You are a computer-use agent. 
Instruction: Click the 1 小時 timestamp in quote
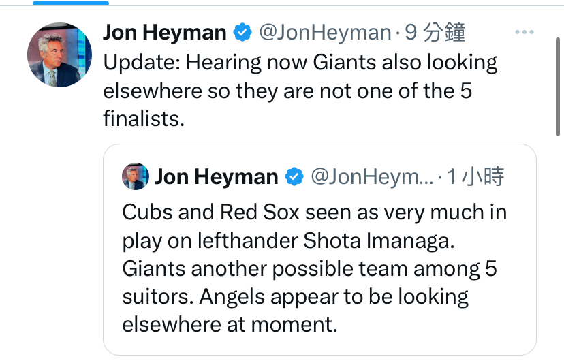click(x=475, y=176)
